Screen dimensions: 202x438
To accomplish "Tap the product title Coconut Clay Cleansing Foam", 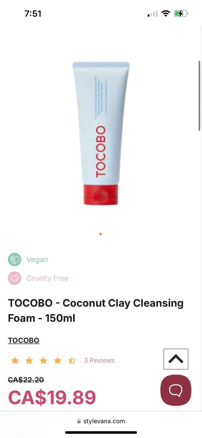I will click(96, 311).
